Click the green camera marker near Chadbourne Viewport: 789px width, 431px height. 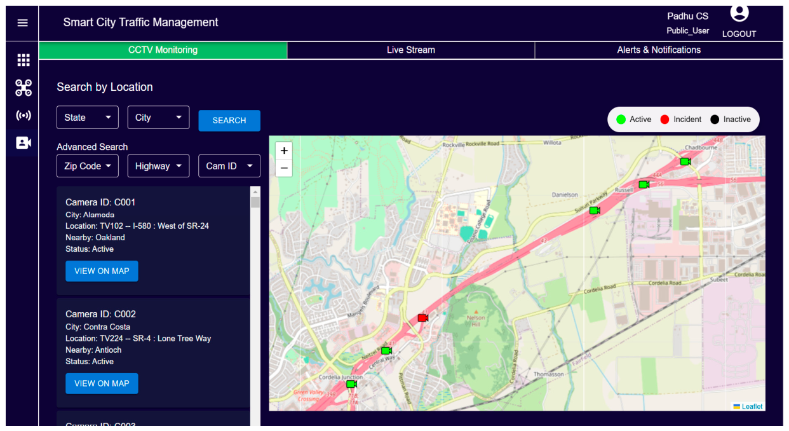coord(685,161)
